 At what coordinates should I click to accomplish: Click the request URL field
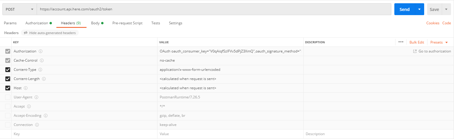point(214,9)
